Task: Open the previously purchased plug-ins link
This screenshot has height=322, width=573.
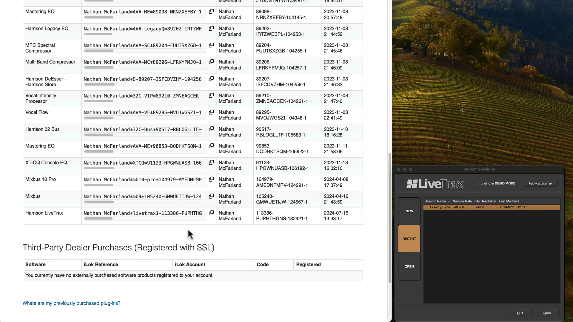Action: 71,303
